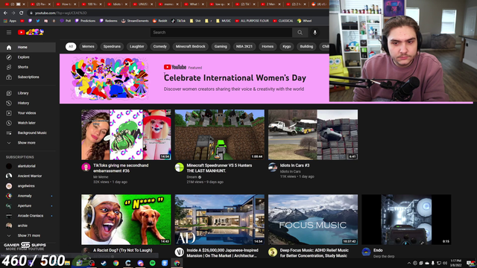Open Your videos in the sidebar
The image size is (477, 268).
[x=28, y=113]
